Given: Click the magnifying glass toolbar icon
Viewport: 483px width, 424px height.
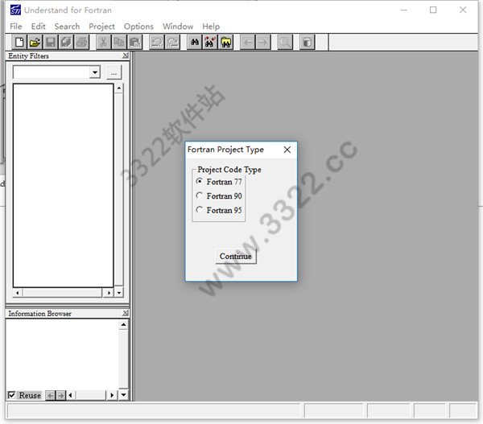Looking at the screenshot, I should (x=285, y=42).
